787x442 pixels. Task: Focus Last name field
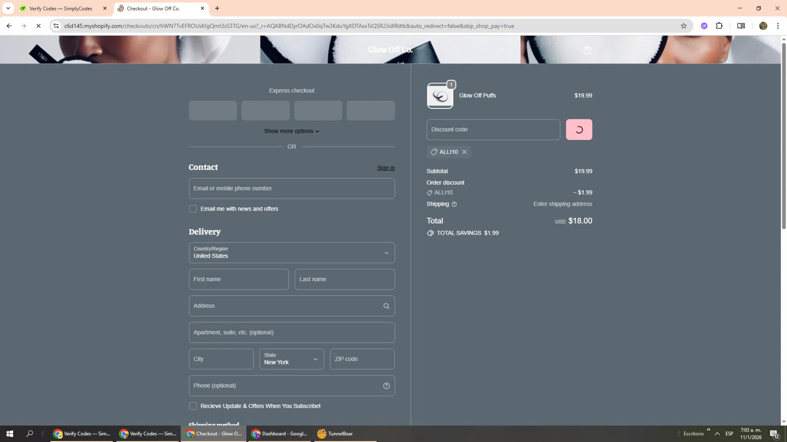(345, 280)
